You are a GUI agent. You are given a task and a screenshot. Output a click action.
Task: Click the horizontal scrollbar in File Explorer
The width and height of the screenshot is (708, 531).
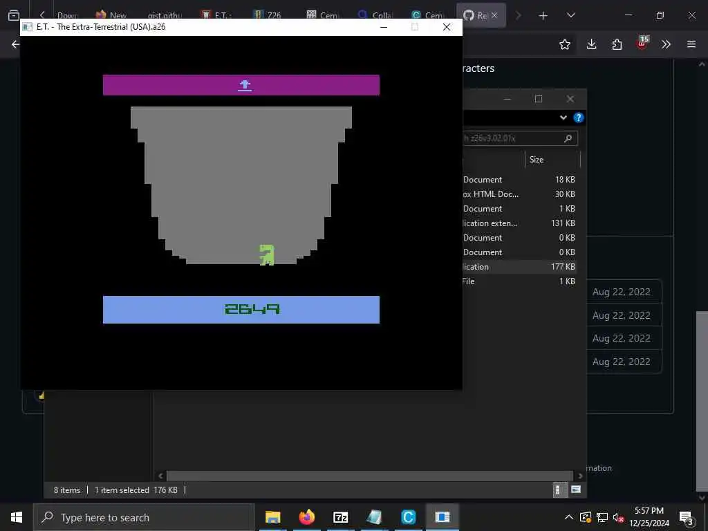tap(370, 476)
